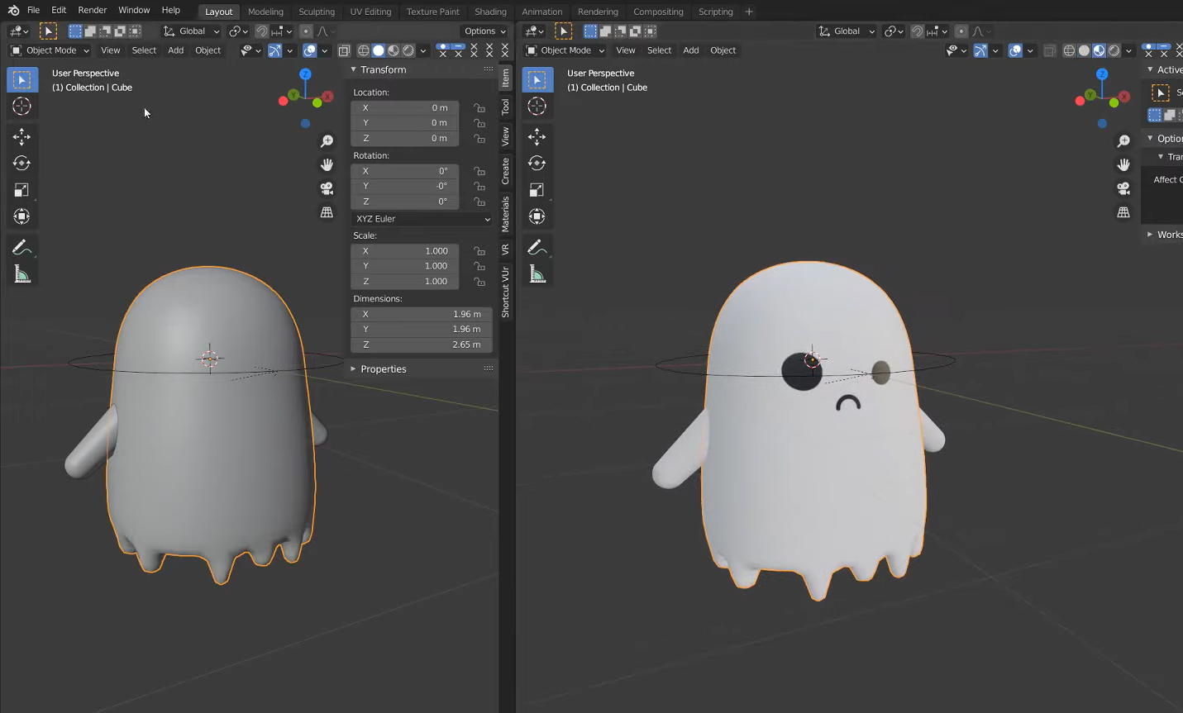
Task: Open Object menu in right viewport header
Action: pos(723,50)
